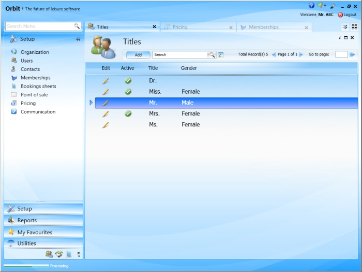Go to the previous page arrow
Viewport: 362px width, 272px height.
pos(274,54)
